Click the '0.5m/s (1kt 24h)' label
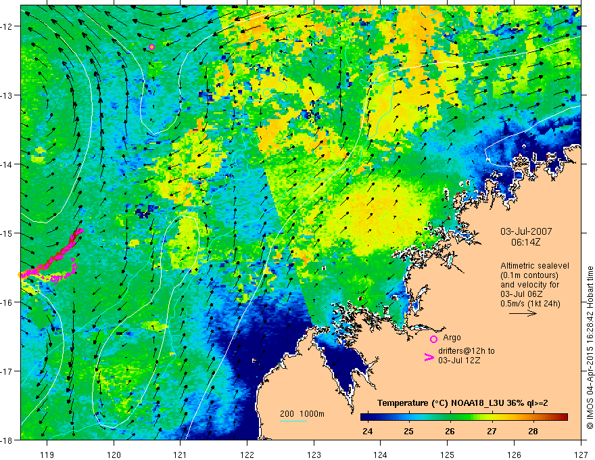 click(530, 303)
